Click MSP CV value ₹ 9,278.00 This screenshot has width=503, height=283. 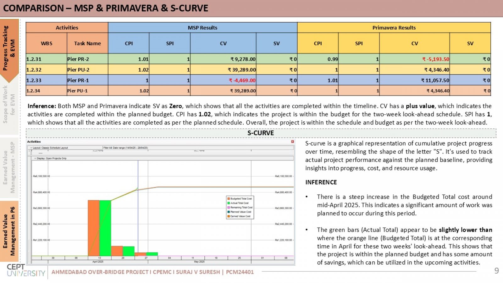[x=243, y=59]
